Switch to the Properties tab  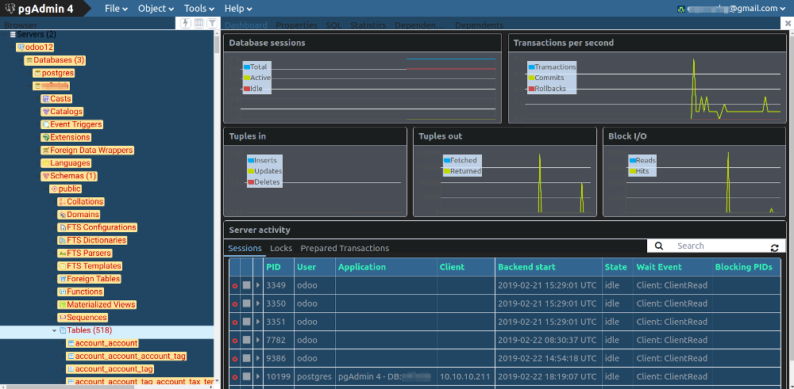click(297, 25)
